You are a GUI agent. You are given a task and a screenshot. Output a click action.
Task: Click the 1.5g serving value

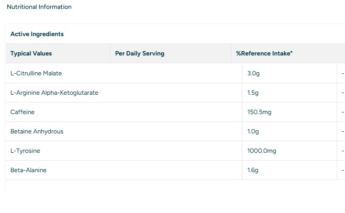(253, 93)
